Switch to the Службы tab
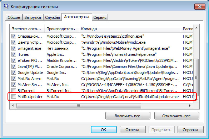Screen dimensions: 209x139 pyautogui.click(x=53, y=17)
